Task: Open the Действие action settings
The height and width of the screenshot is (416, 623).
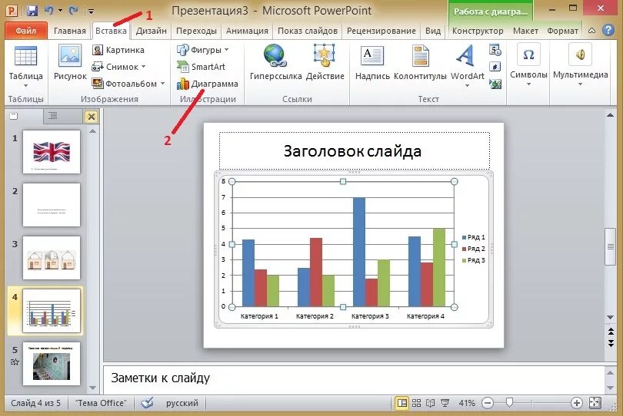Action: pos(325,63)
